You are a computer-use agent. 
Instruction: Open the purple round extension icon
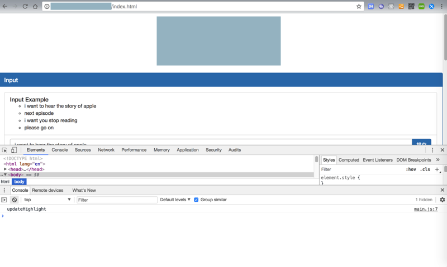[x=381, y=6]
